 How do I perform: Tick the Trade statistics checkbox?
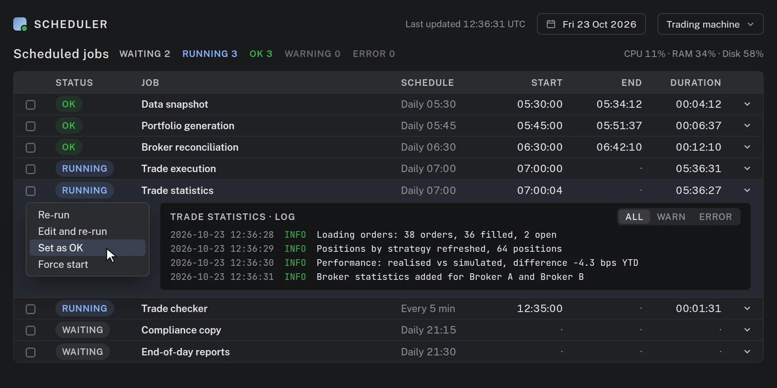31,191
